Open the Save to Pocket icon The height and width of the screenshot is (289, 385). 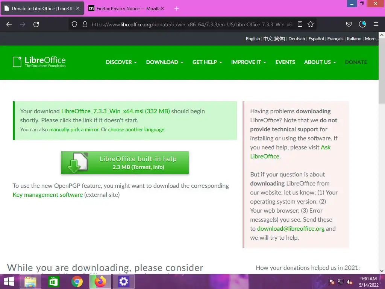pyautogui.click(x=349, y=24)
